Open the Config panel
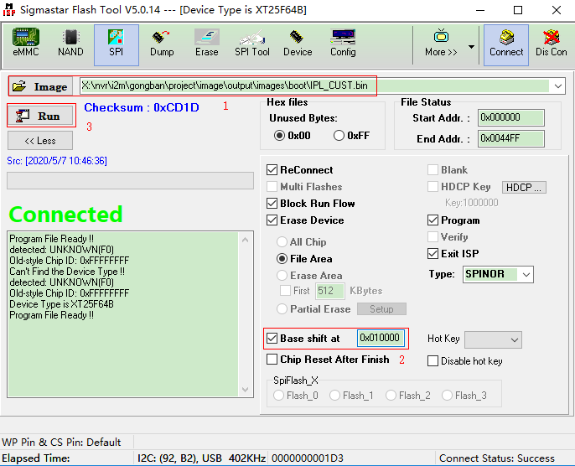Viewport: 575px width, 466px height. [343, 44]
